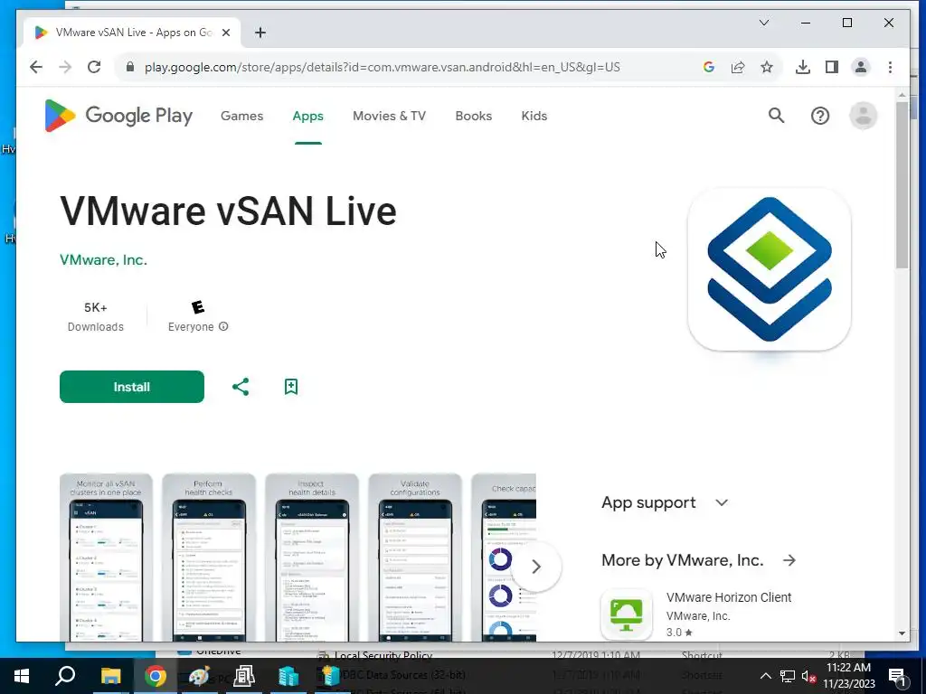Show next app screenshots with chevron

point(535,567)
